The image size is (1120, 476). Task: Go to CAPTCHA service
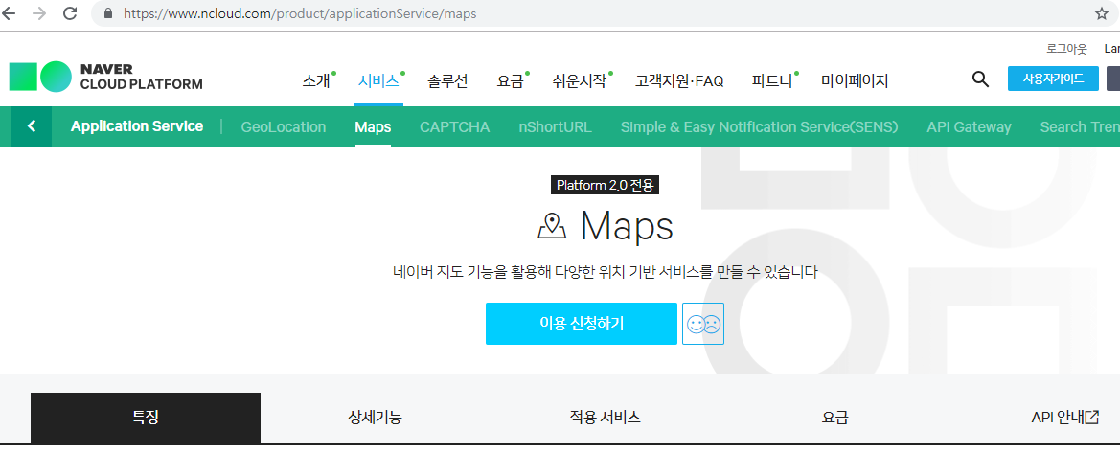(455, 127)
